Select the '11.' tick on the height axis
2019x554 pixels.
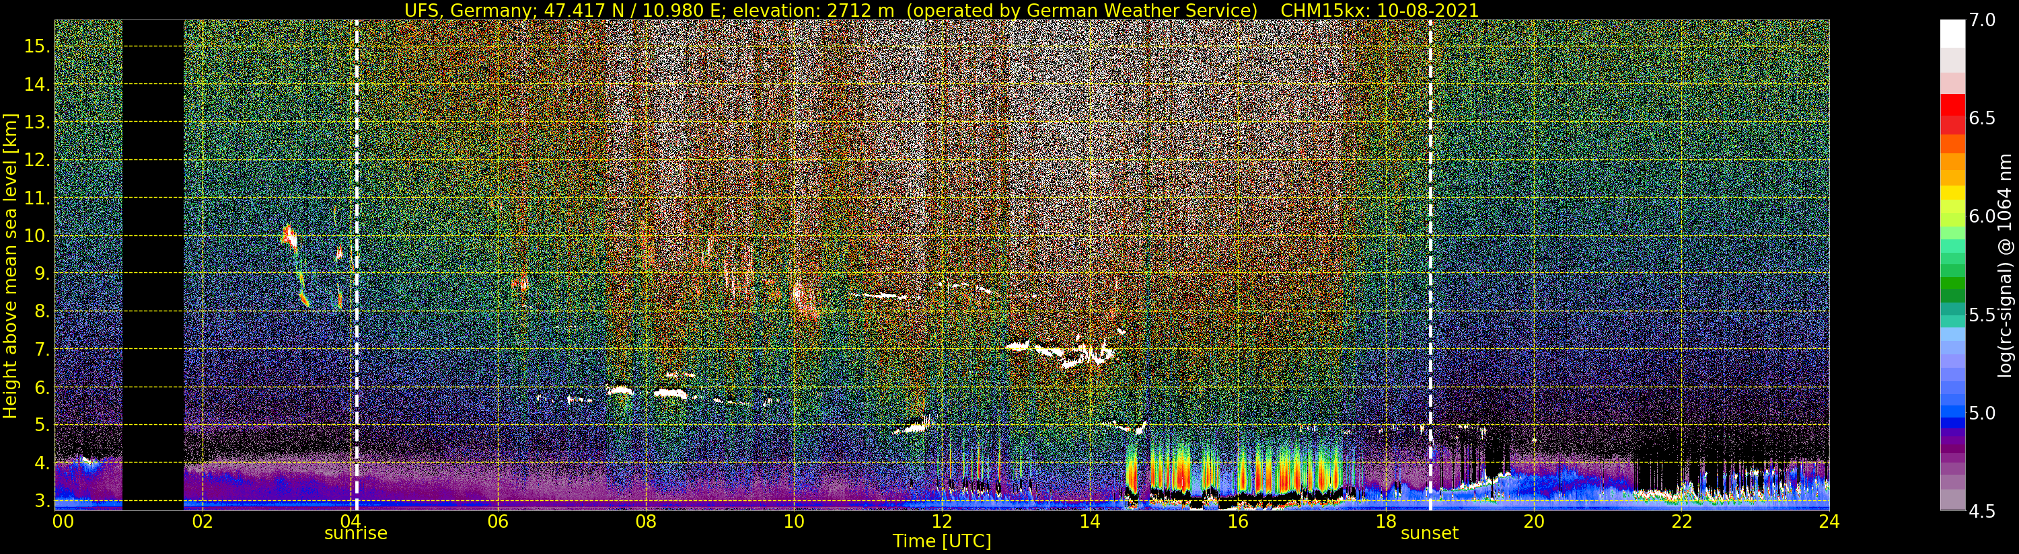point(37,198)
